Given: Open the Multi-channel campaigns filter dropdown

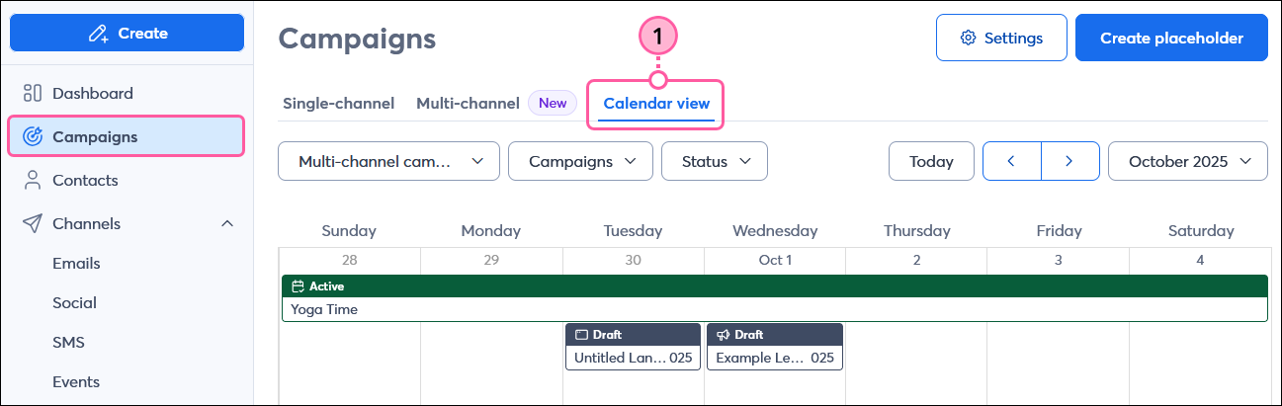Looking at the screenshot, I should (x=388, y=161).
